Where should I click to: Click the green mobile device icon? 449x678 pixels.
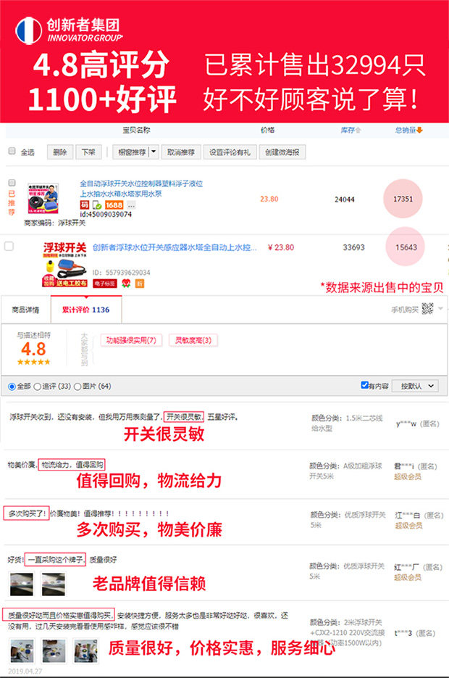(x=97, y=205)
